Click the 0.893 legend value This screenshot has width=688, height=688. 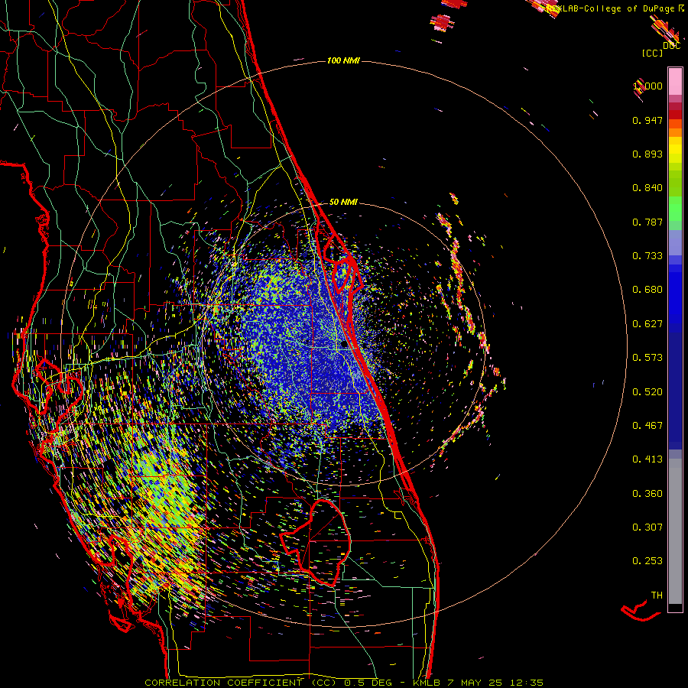tap(647, 154)
